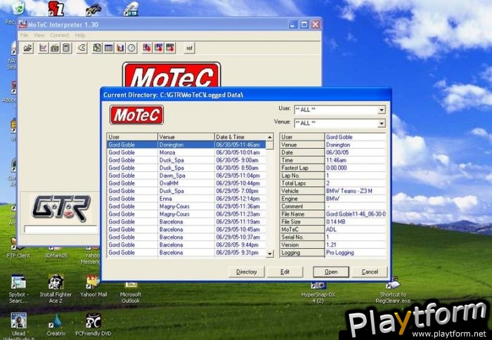Open Shortcut to RegCleanr.exe icon
Viewport: 492px width, 340px height.
point(393,290)
